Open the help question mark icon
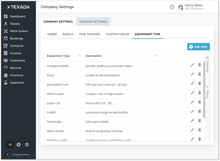220x161 pixels. pyautogui.click(x=172, y=7)
